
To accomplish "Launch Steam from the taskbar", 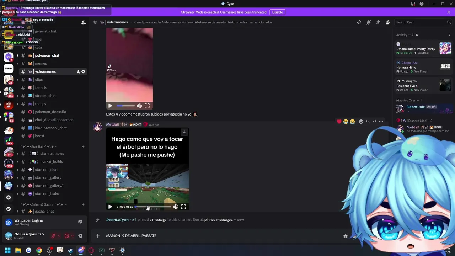I will click(x=70, y=250).
